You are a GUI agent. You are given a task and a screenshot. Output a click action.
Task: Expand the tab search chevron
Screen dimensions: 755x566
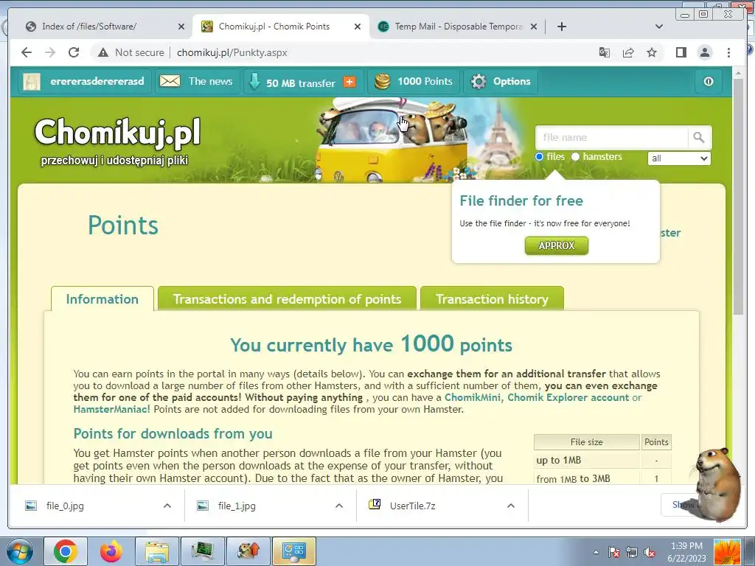(x=659, y=27)
